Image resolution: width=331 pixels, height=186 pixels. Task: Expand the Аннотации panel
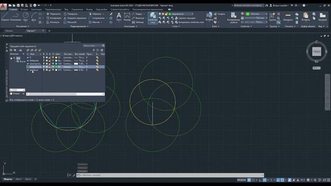point(131,26)
